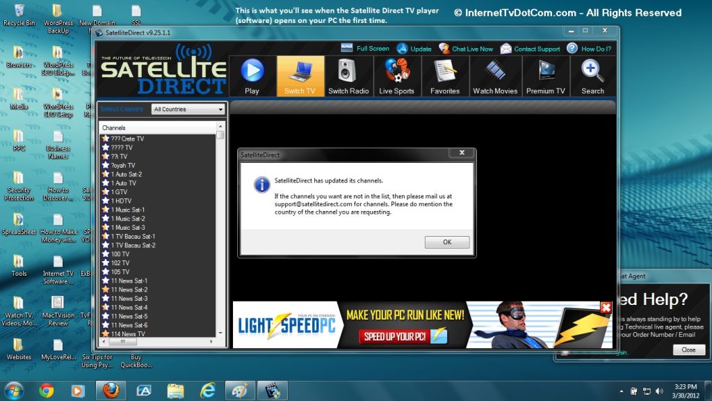The image size is (712, 401).
Task: Click the Channels column header
Action: pyautogui.click(x=158, y=128)
